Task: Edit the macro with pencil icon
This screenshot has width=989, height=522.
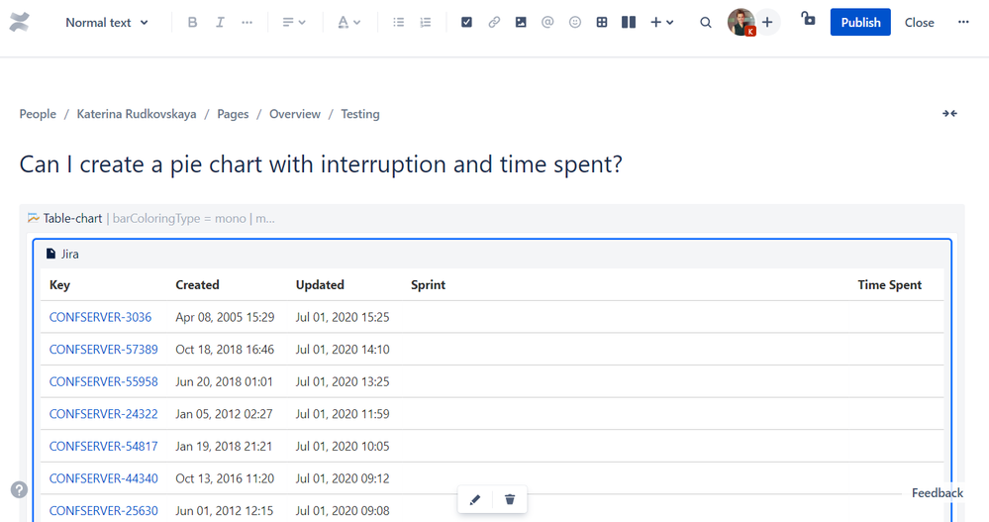Action: pos(475,500)
